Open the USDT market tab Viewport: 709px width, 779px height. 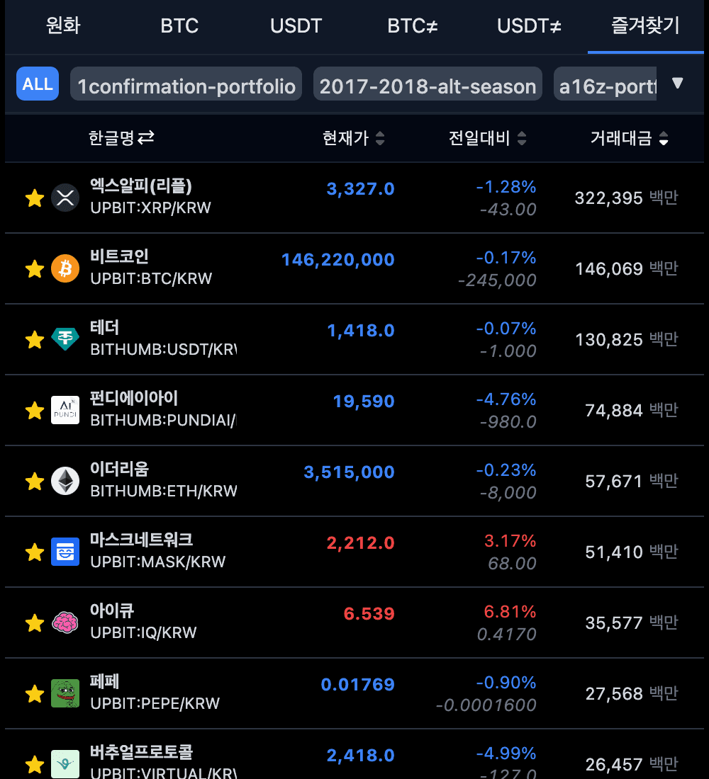point(296,26)
